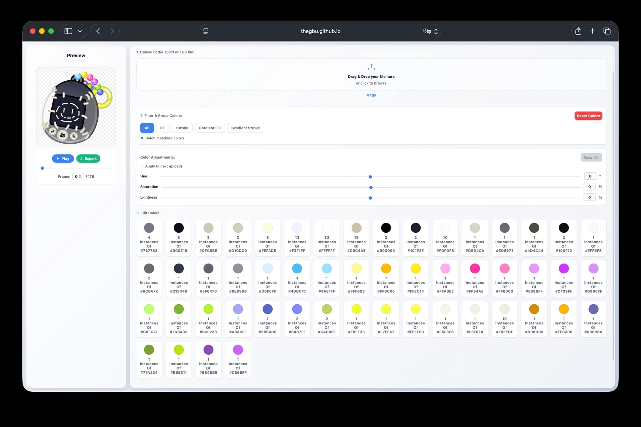Toggle the Safari sidebar icon
Viewport: 641px width, 427px height.
point(69,31)
